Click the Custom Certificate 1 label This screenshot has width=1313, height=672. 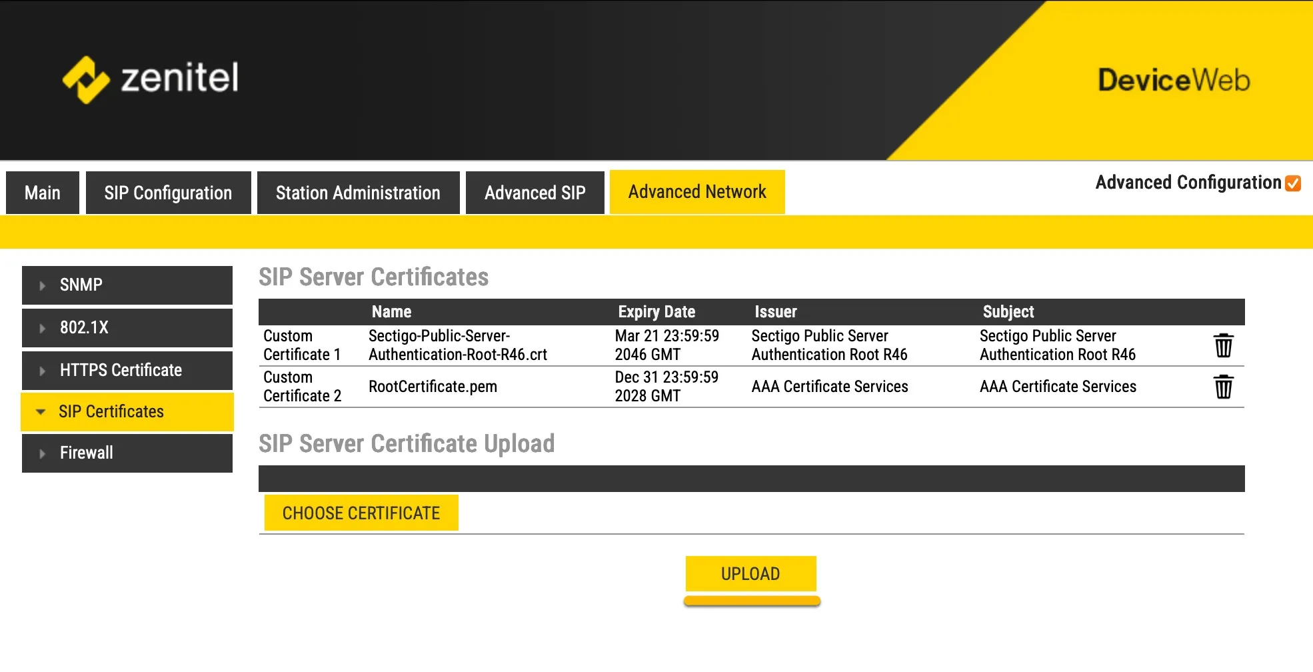[x=302, y=345]
